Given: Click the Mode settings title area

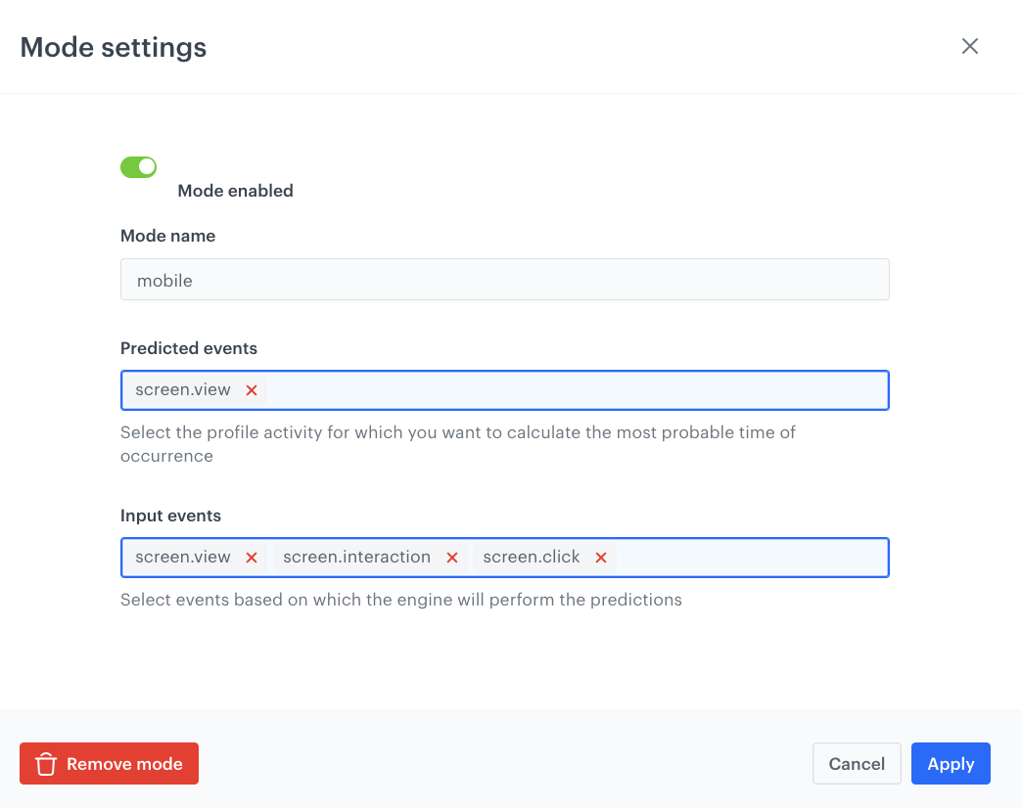Looking at the screenshot, I should tap(113, 46).
